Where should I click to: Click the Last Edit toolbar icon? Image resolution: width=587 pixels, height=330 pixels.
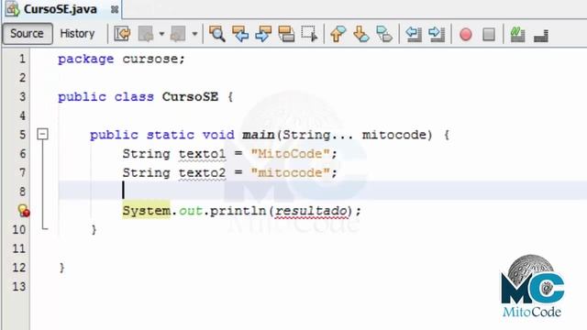pyautogui.click(x=122, y=34)
